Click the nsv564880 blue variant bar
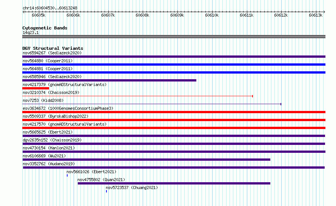 [x=174, y=65]
